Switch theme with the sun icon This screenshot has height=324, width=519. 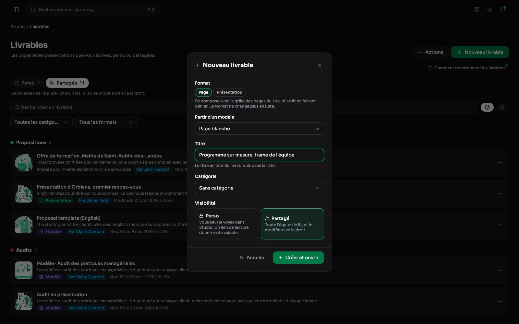pyautogui.click(x=490, y=10)
